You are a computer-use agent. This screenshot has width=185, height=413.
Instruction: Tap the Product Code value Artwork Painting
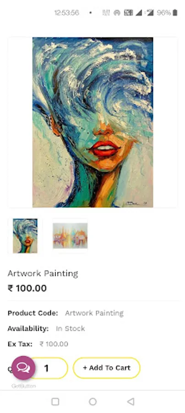coord(94,313)
